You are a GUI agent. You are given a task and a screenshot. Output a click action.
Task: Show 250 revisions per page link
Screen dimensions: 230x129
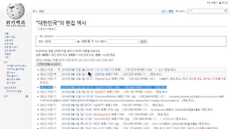[98, 60]
